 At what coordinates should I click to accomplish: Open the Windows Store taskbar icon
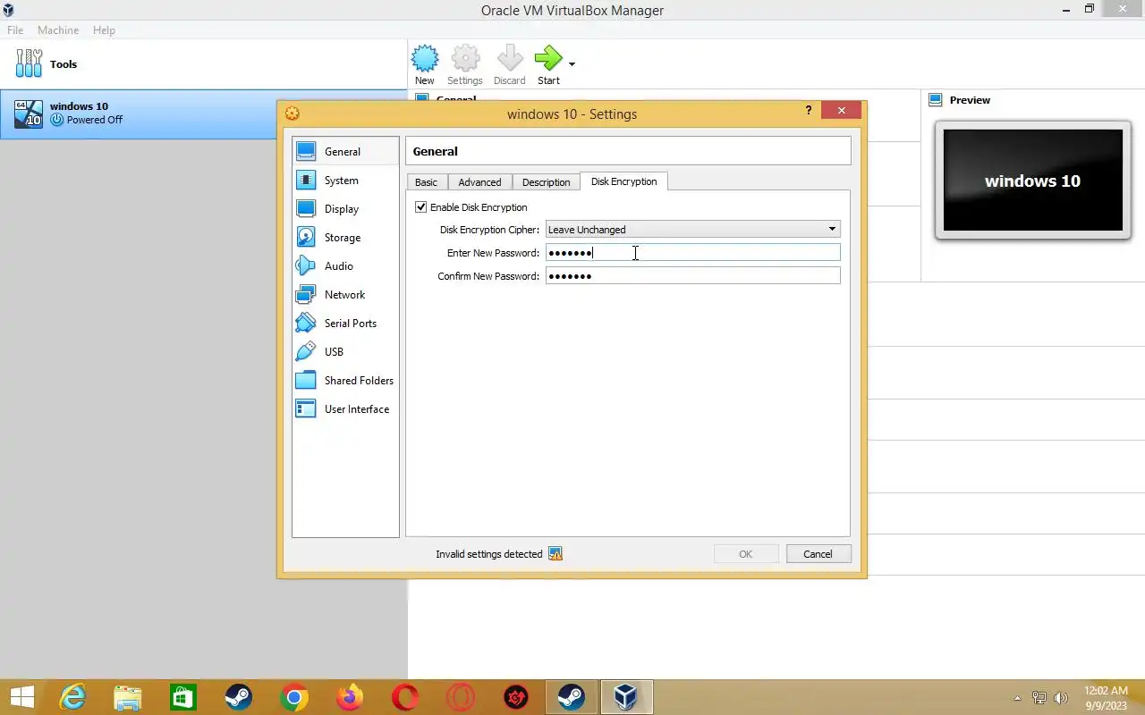[x=183, y=697]
